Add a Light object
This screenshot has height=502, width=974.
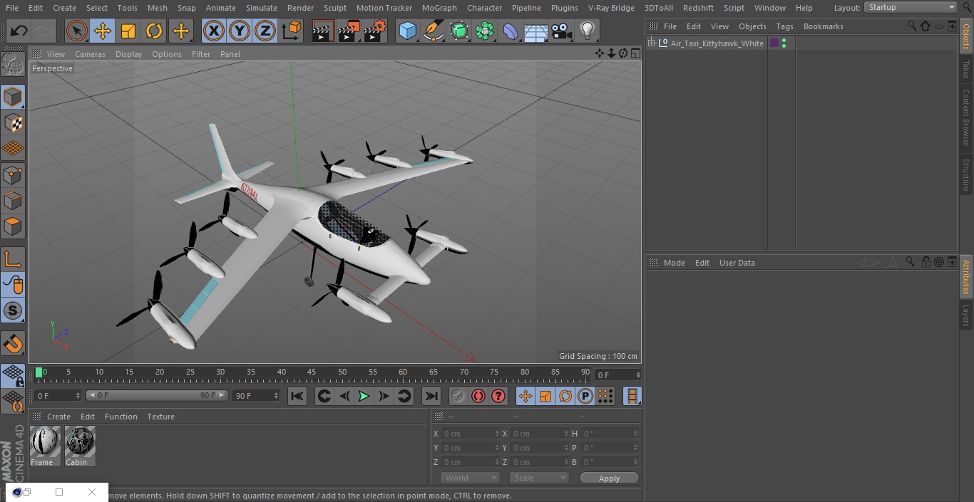point(587,31)
